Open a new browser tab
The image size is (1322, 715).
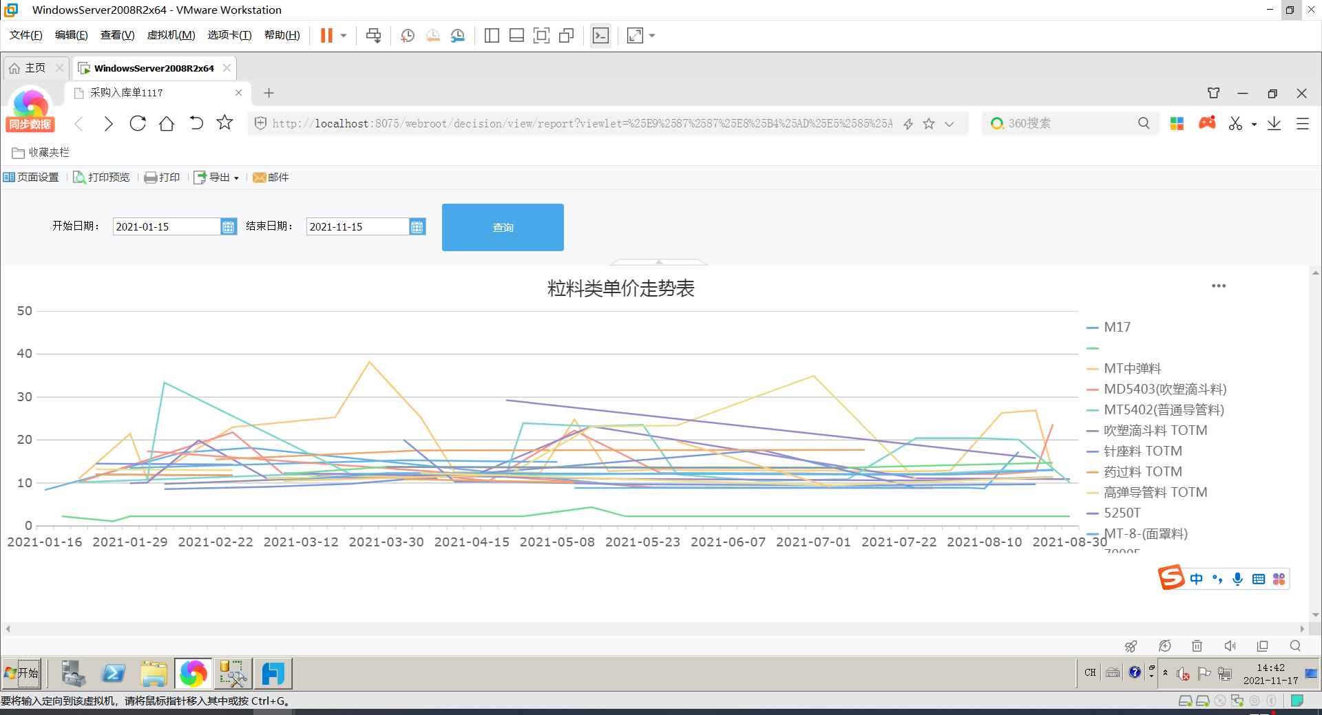[x=269, y=92]
